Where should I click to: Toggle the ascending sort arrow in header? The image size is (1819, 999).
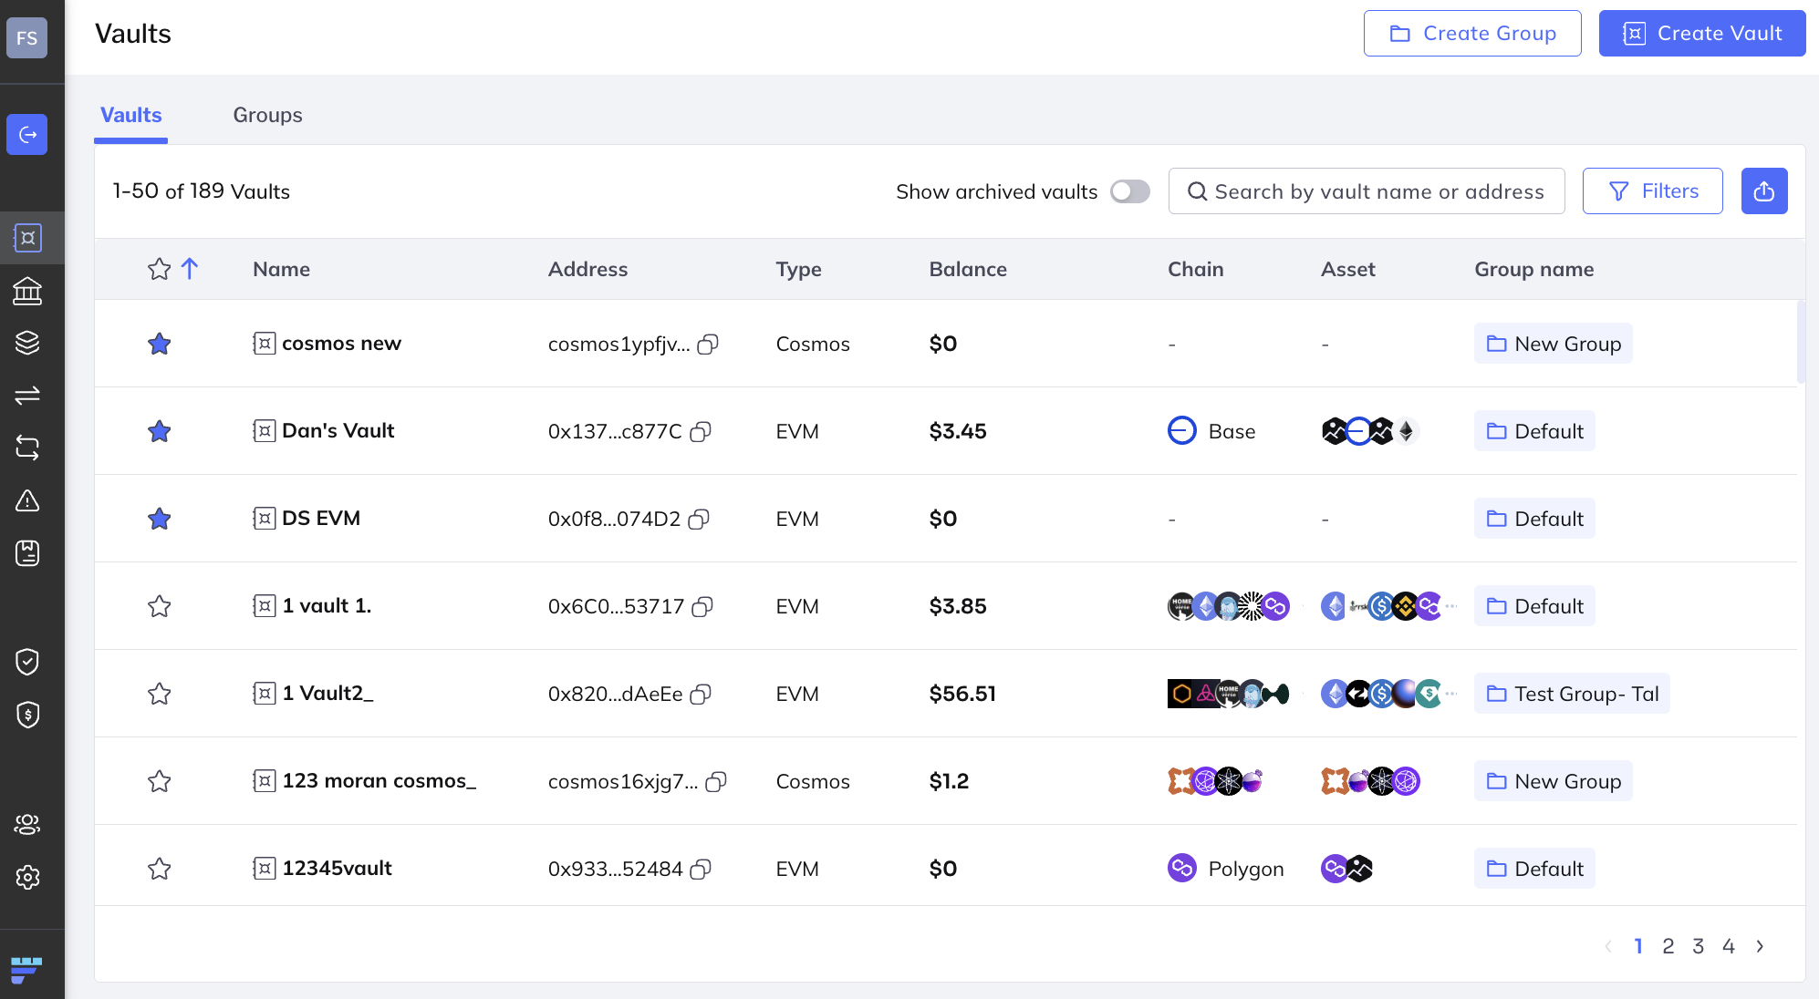pos(190,268)
